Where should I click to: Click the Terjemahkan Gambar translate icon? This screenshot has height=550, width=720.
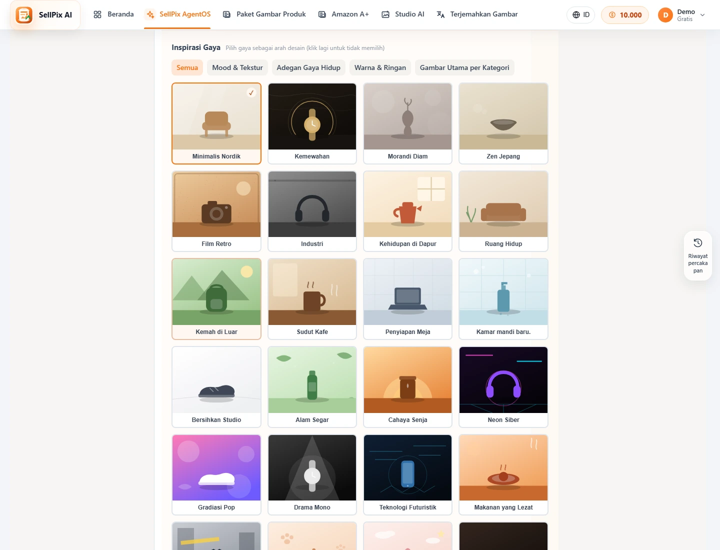440,14
